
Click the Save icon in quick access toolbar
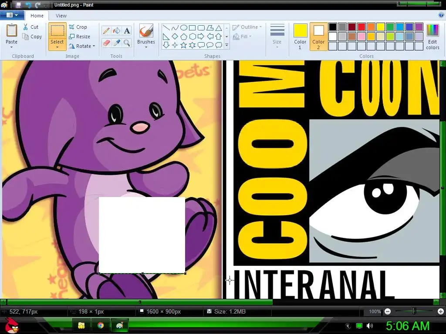pyautogui.click(x=18, y=5)
